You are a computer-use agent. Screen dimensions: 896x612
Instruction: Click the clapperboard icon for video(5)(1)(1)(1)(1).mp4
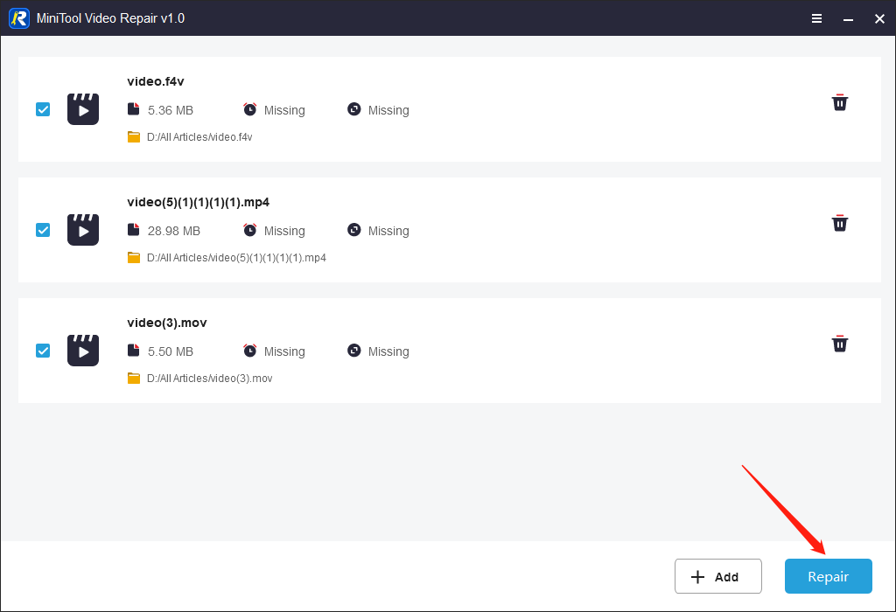point(83,229)
